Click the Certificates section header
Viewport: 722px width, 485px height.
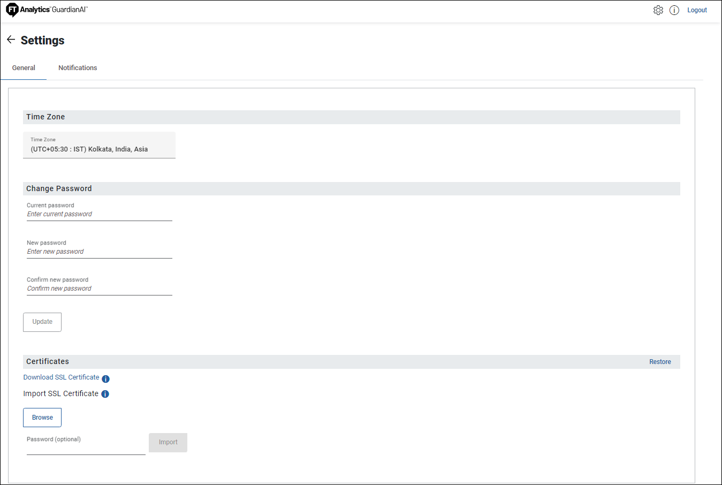[48, 362]
